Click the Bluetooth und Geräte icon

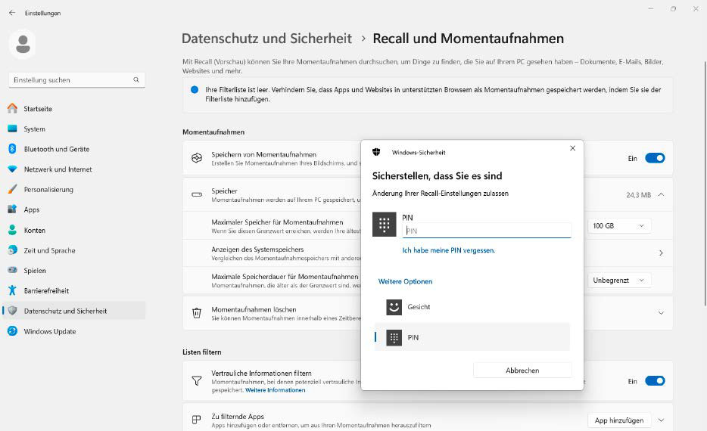tap(13, 149)
